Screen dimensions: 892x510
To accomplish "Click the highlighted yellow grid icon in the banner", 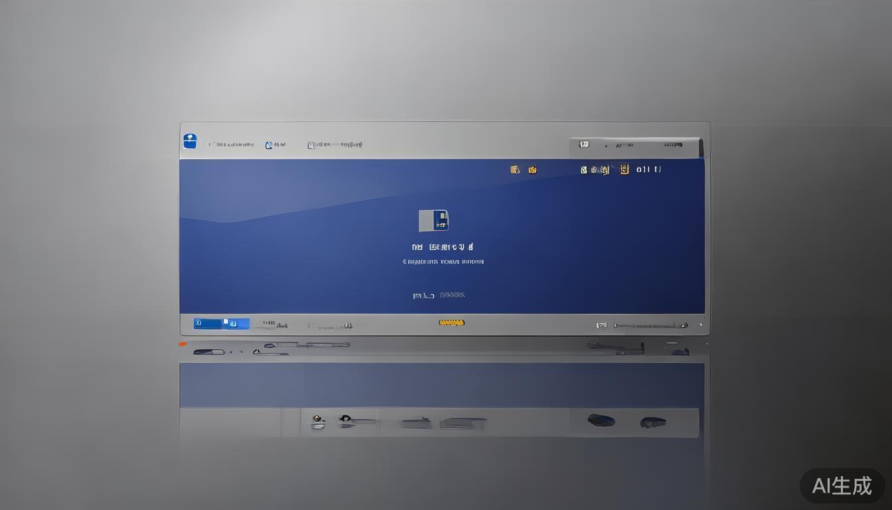I will point(624,169).
